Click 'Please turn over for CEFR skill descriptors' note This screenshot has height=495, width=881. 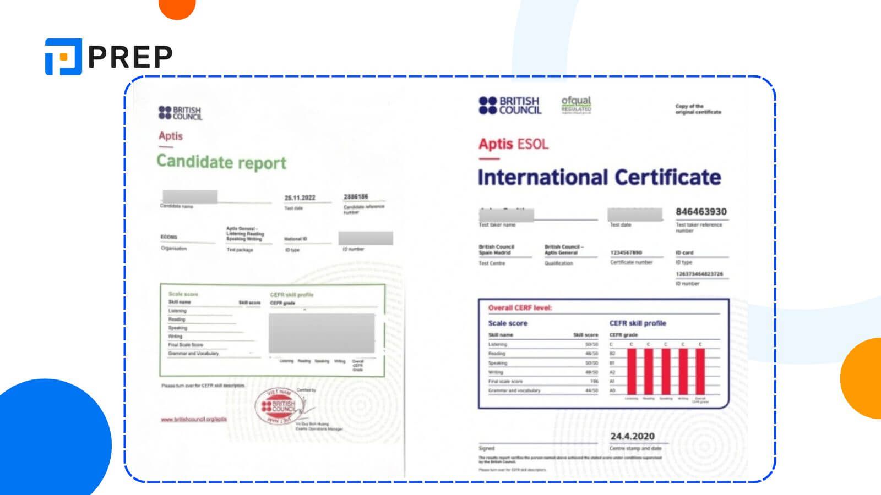click(x=203, y=386)
